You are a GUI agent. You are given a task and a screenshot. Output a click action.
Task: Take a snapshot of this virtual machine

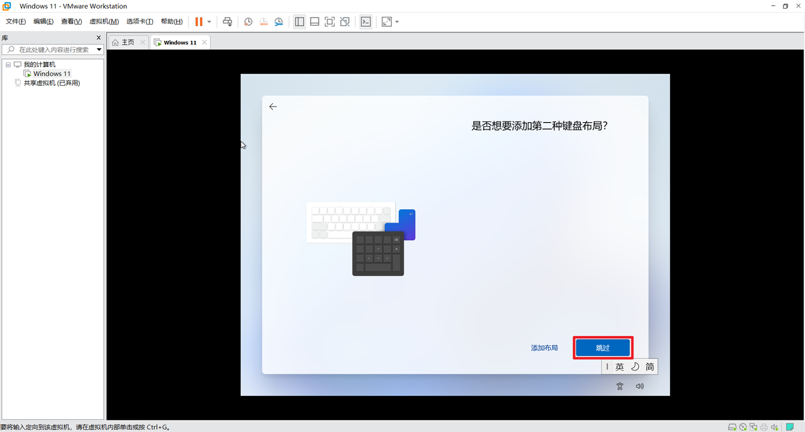[x=248, y=21]
